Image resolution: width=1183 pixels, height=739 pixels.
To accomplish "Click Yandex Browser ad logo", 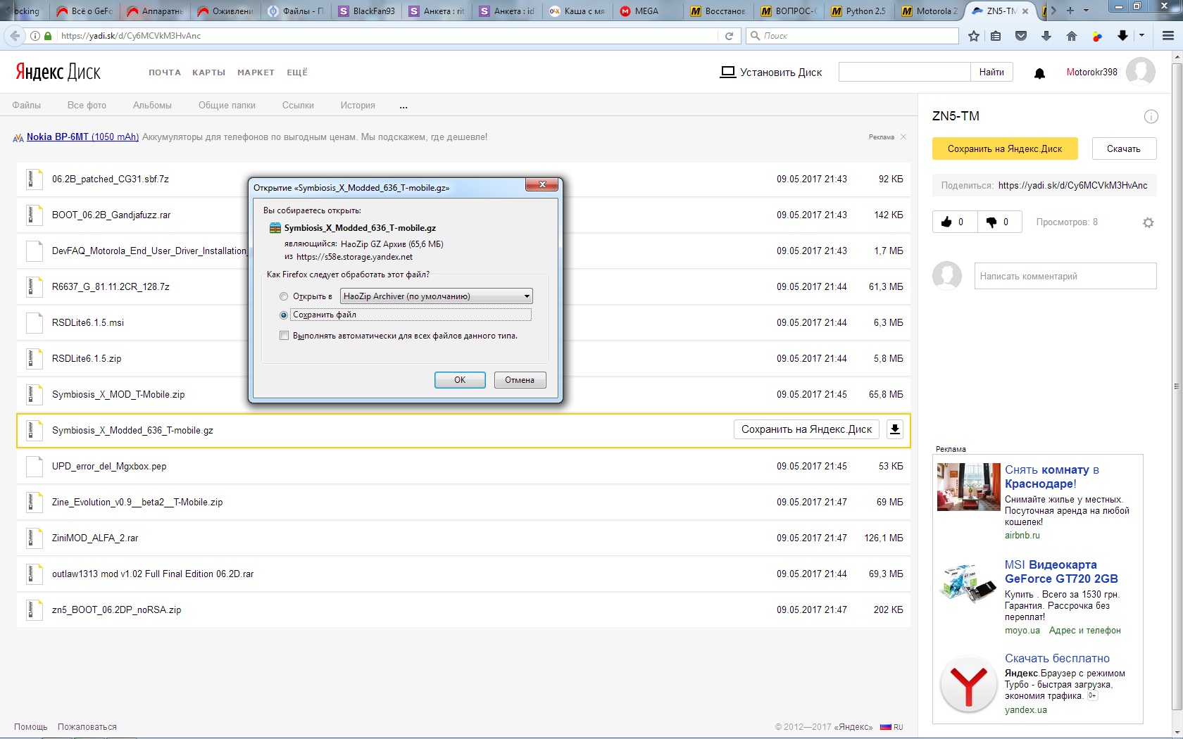I will click(x=968, y=684).
